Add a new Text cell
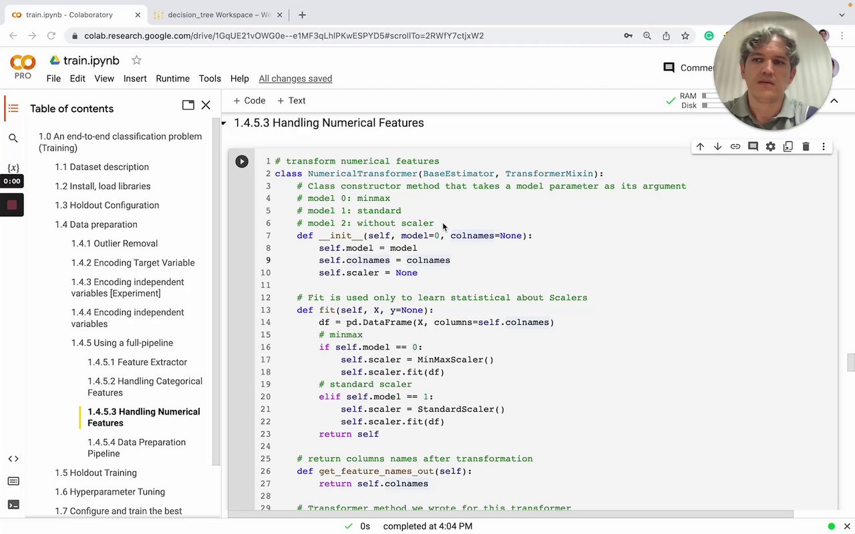 click(291, 101)
